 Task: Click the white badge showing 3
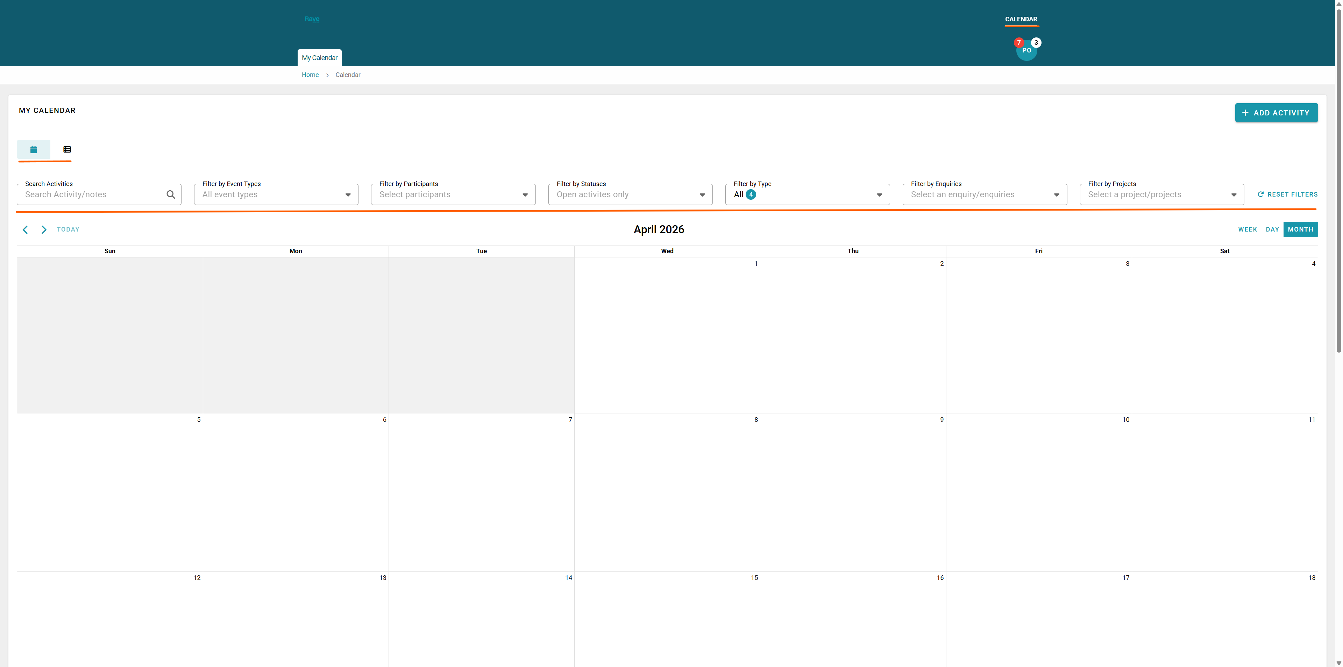[1036, 43]
